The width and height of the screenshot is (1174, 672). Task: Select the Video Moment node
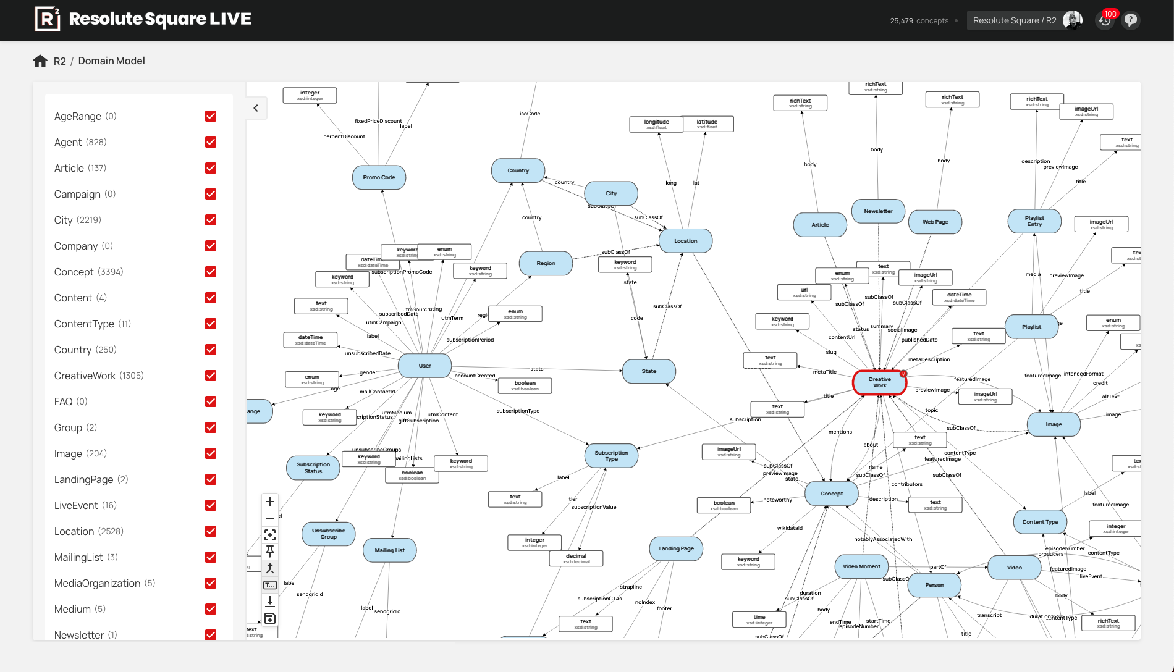pyautogui.click(x=861, y=566)
